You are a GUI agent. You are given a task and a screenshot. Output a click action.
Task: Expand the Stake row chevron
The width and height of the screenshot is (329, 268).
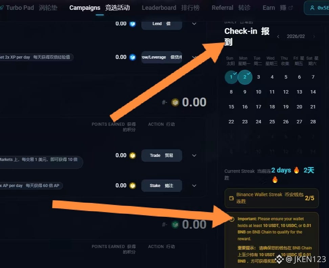click(194, 186)
